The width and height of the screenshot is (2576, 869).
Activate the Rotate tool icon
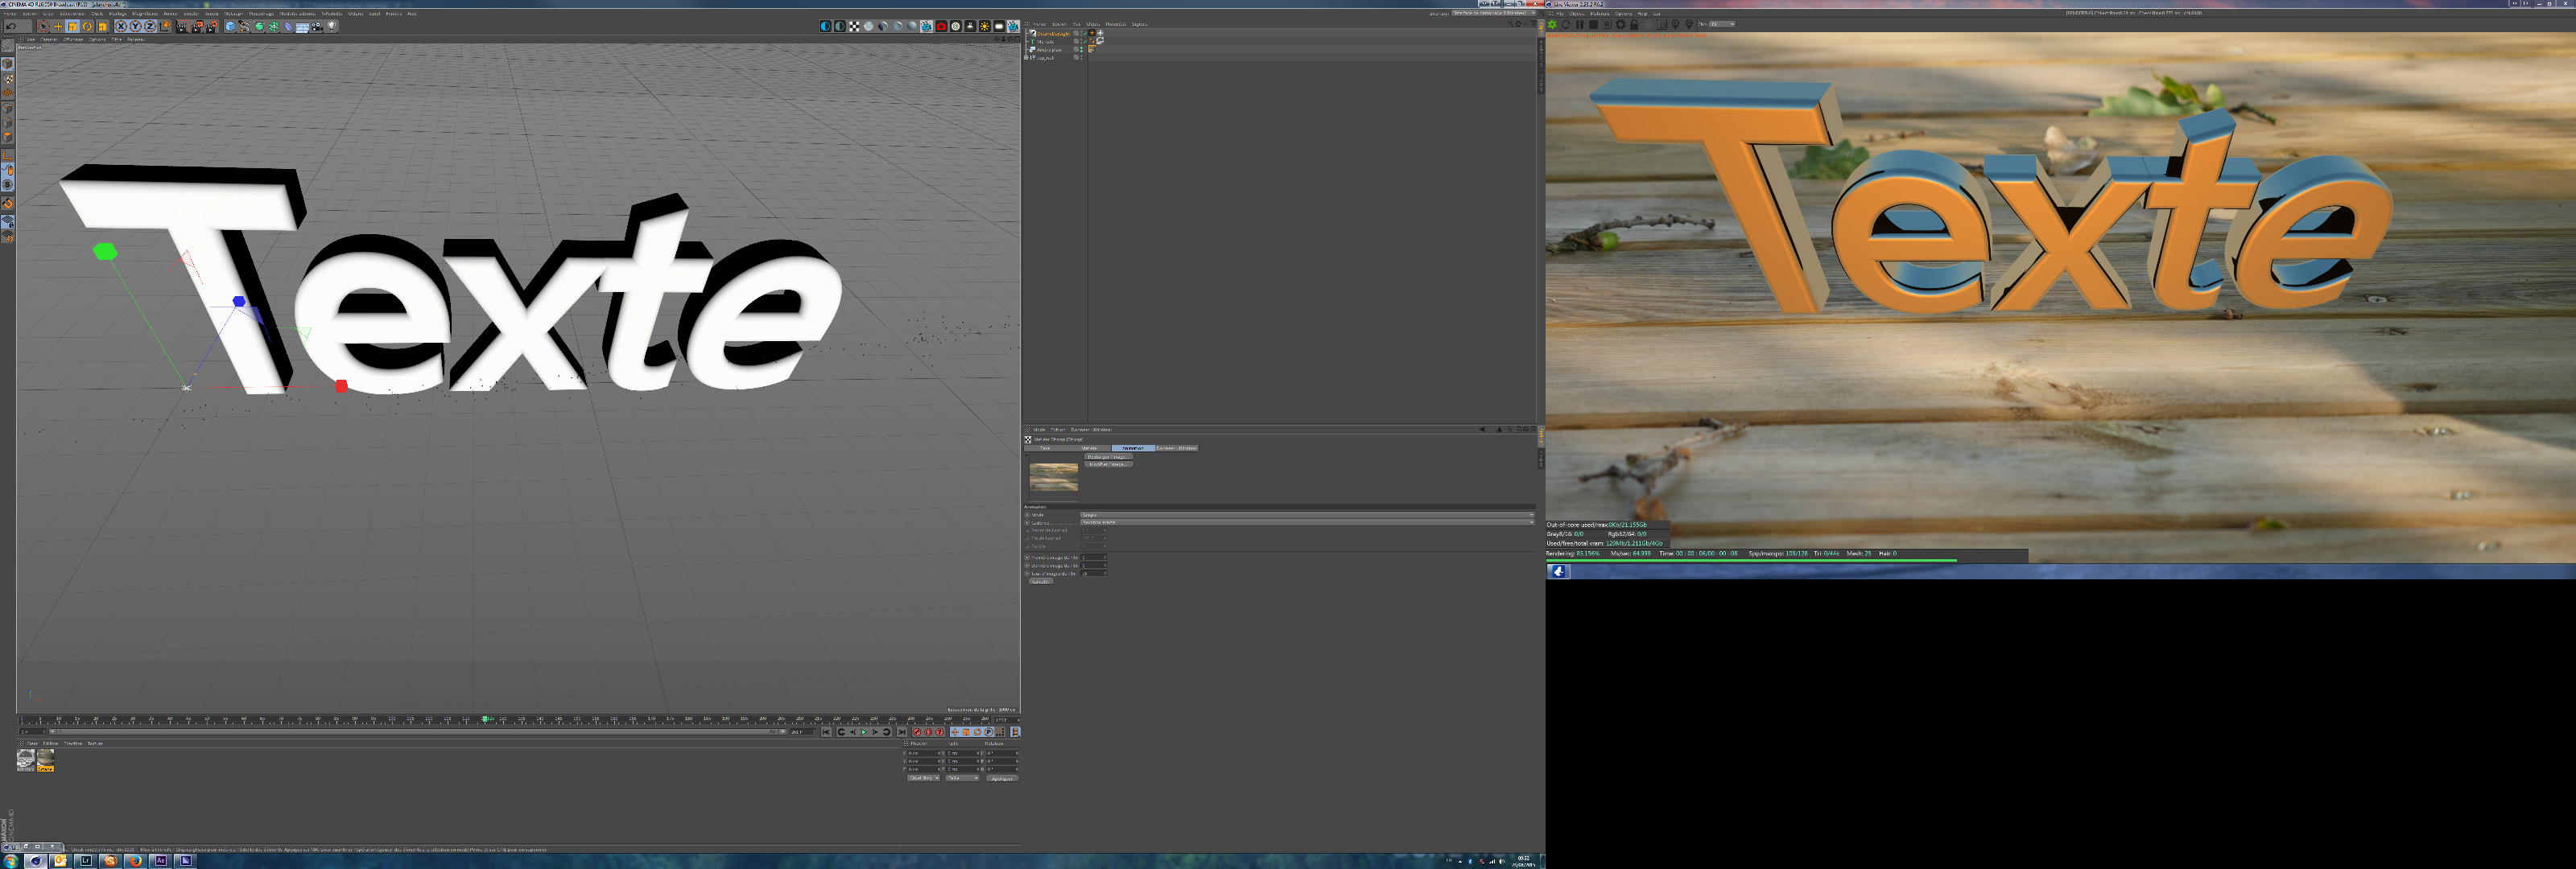point(87,27)
